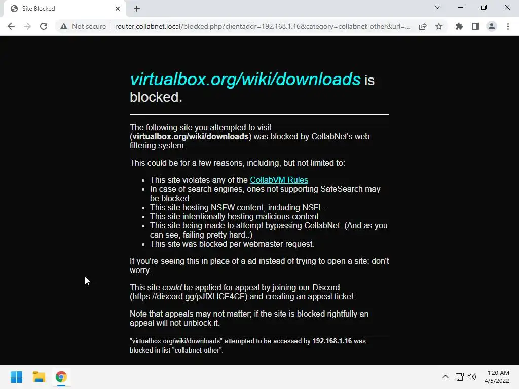Open File Explorer from taskbar
519x389 pixels.
[39, 377]
